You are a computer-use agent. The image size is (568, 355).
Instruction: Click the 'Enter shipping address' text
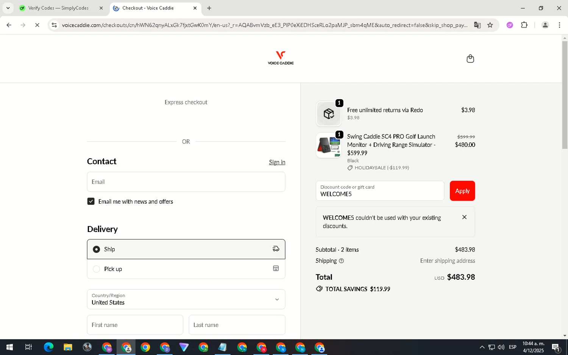coord(447,261)
